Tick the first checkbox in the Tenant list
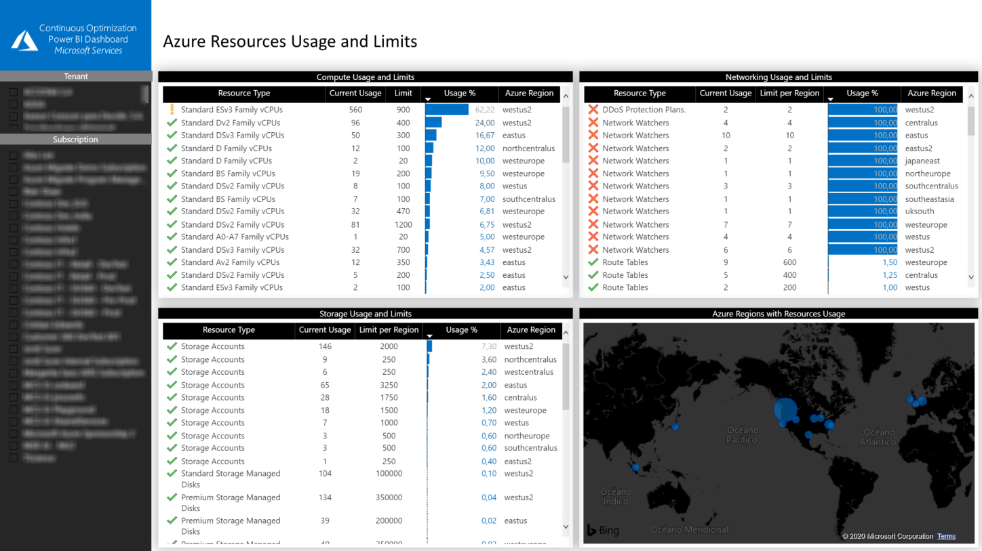The height and width of the screenshot is (551, 982). [x=13, y=91]
